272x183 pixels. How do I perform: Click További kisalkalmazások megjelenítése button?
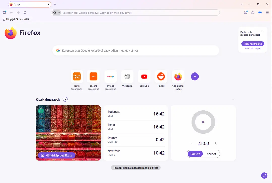point(136,168)
